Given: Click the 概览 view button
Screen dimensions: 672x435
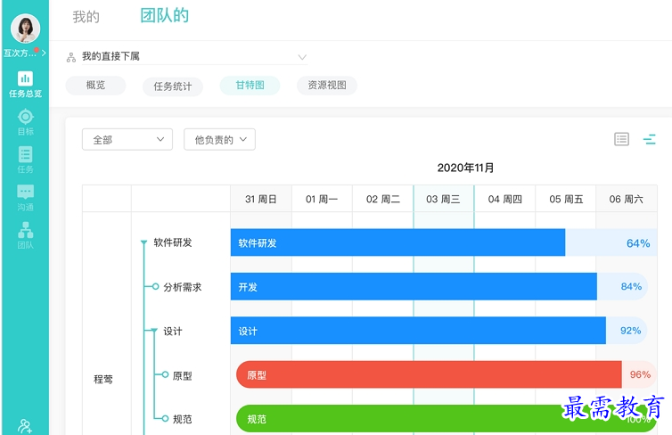Looking at the screenshot, I should click(x=95, y=86).
